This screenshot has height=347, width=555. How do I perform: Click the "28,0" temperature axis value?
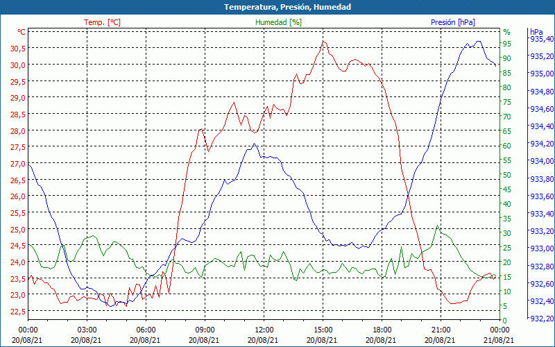coord(18,131)
